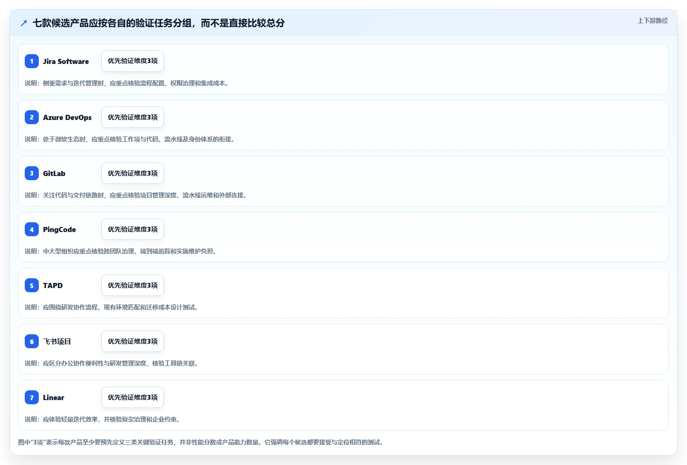Select number badge 1 for Jira Software

click(32, 61)
